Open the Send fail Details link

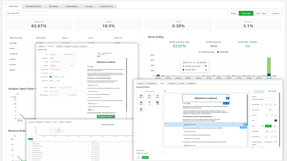click(x=253, y=42)
